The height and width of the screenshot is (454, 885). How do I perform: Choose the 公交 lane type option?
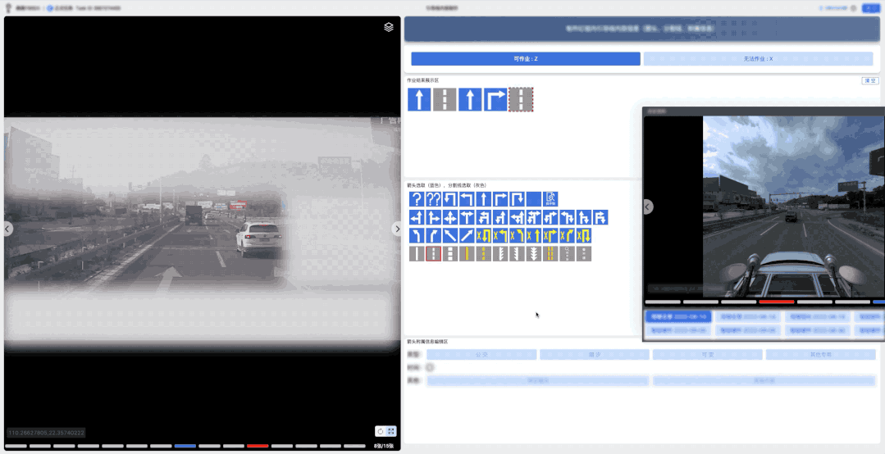pos(481,355)
